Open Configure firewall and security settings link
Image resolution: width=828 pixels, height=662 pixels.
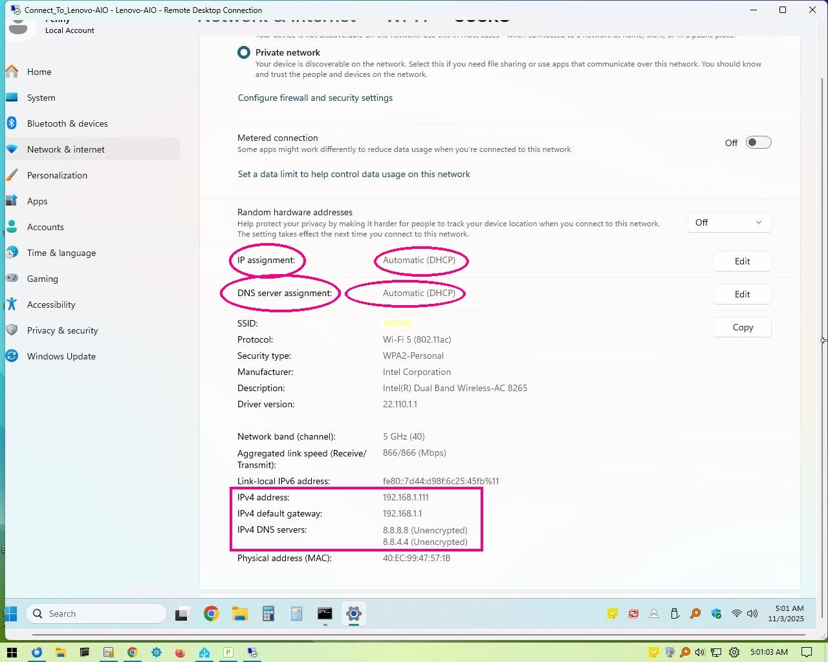tap(315, 98)
